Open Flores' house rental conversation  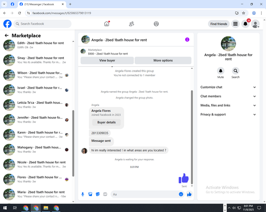37,179
